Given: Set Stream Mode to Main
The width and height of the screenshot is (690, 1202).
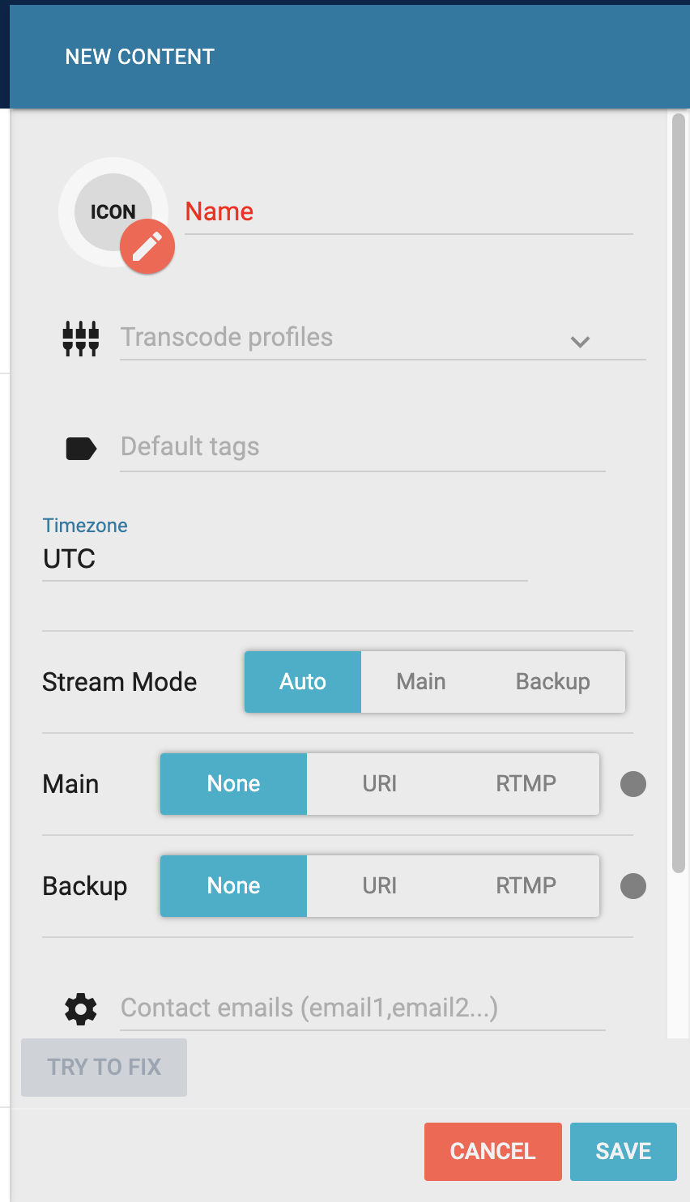Looking at the screenshot, I should [x=421, y=682].
